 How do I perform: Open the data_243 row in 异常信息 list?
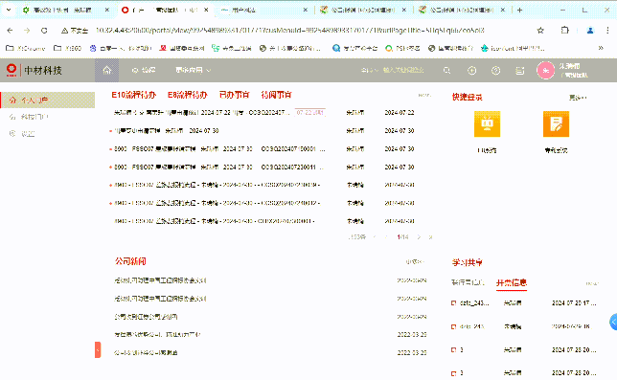tap(524, 303)
